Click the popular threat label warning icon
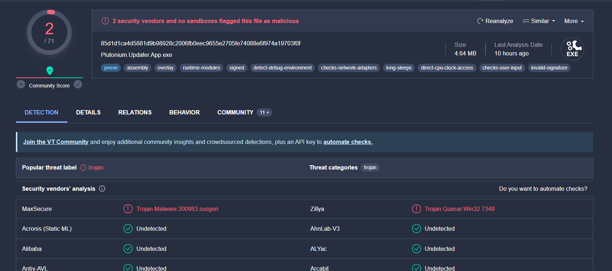This screenshot has width=612, height=271. pyautogui.click(x=83, y=167)
